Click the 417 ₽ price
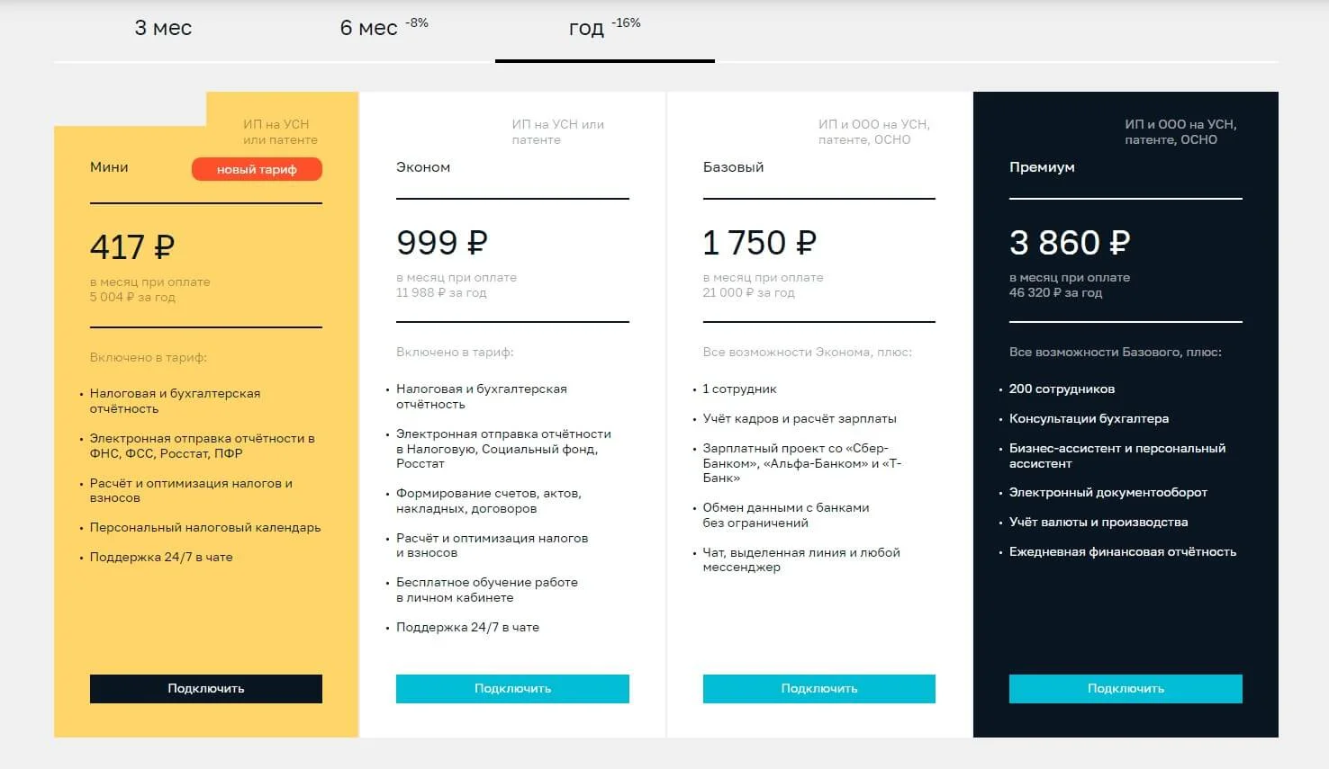The image size is (1329, 769). coord(132,246)
